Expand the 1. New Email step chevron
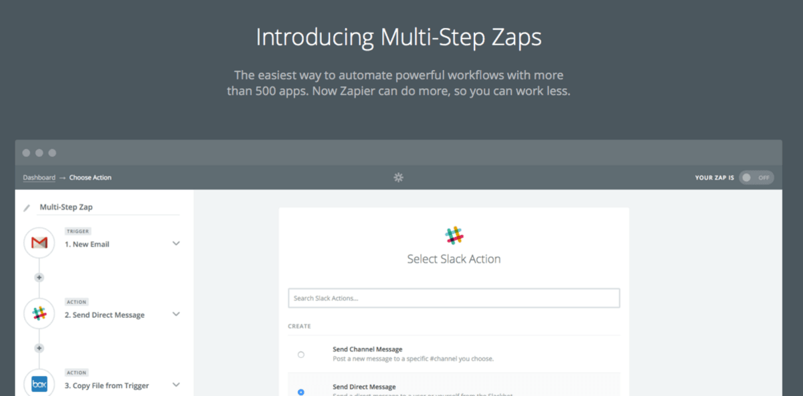Viewport: 803px width, 396px height. point(176,244)
